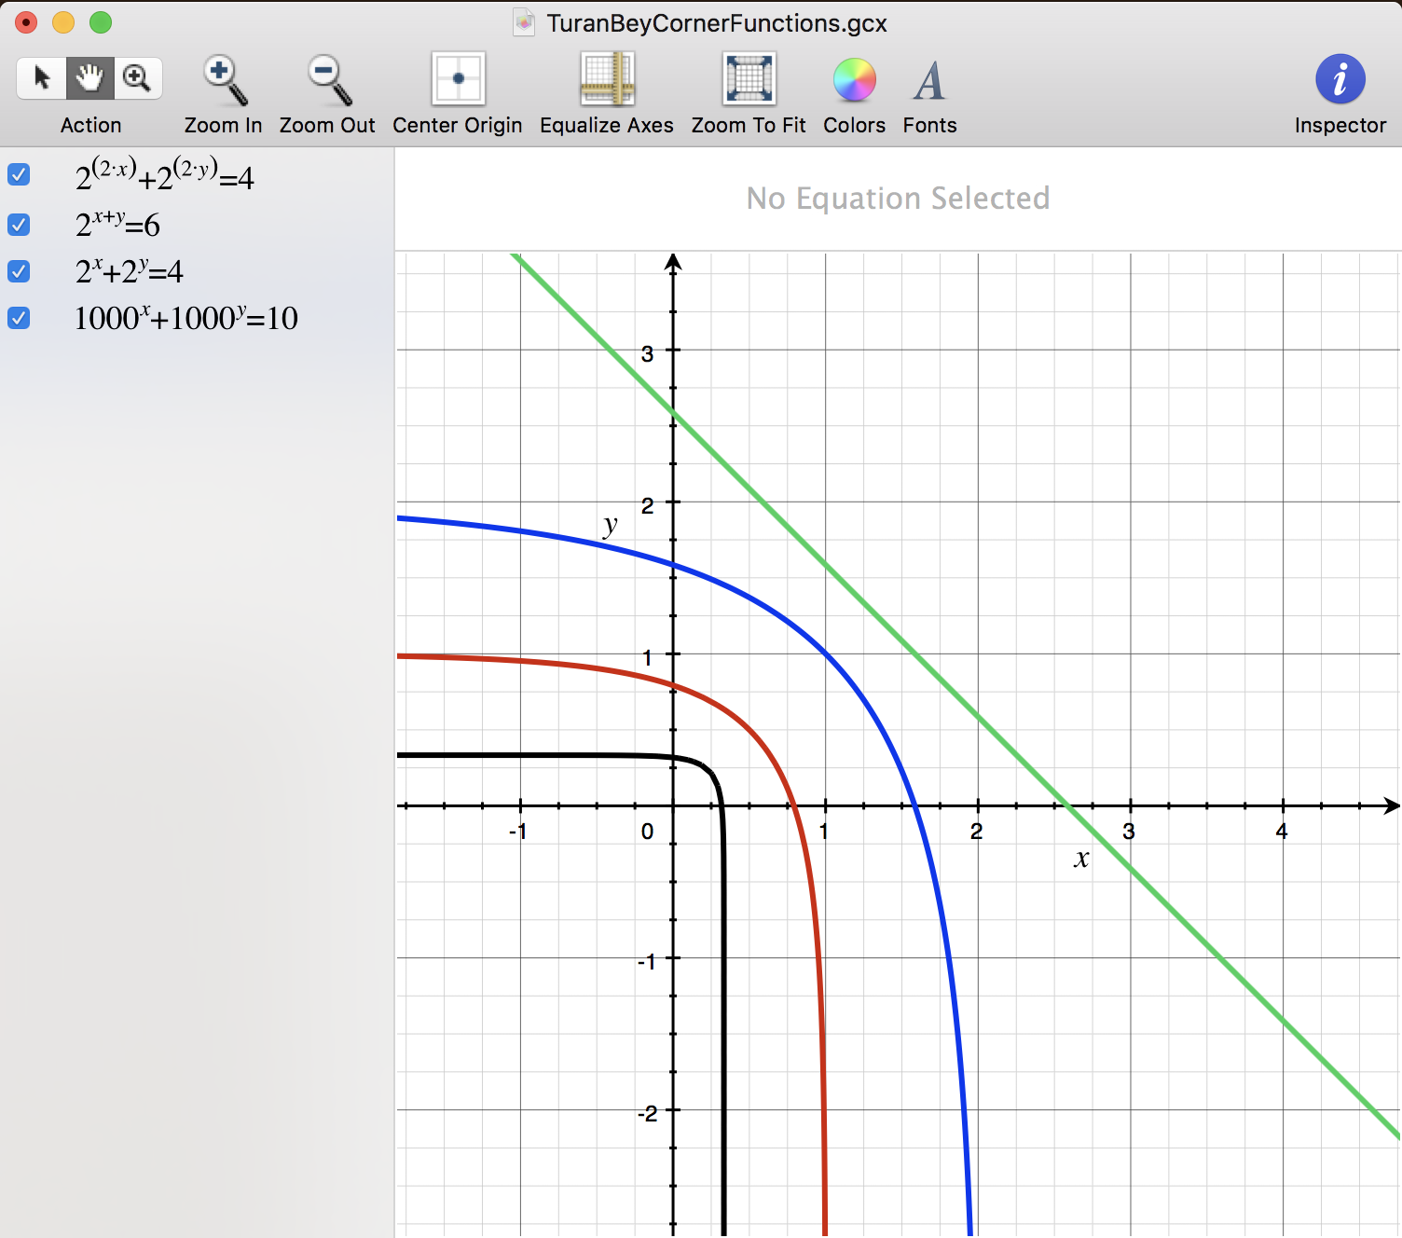The image size is (1402, 1238).
Task: Uncheck the 2^(2x)+2^(2y)=4 equation
Action: pos(19,175)
